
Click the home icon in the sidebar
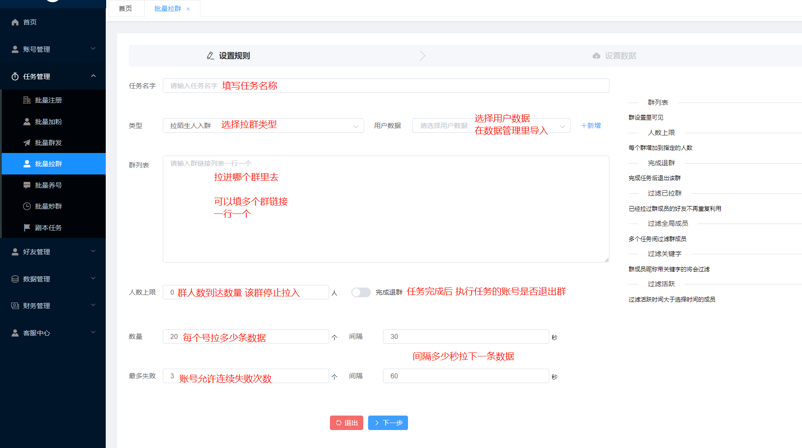pyautogui.click(x=15, y=22)
